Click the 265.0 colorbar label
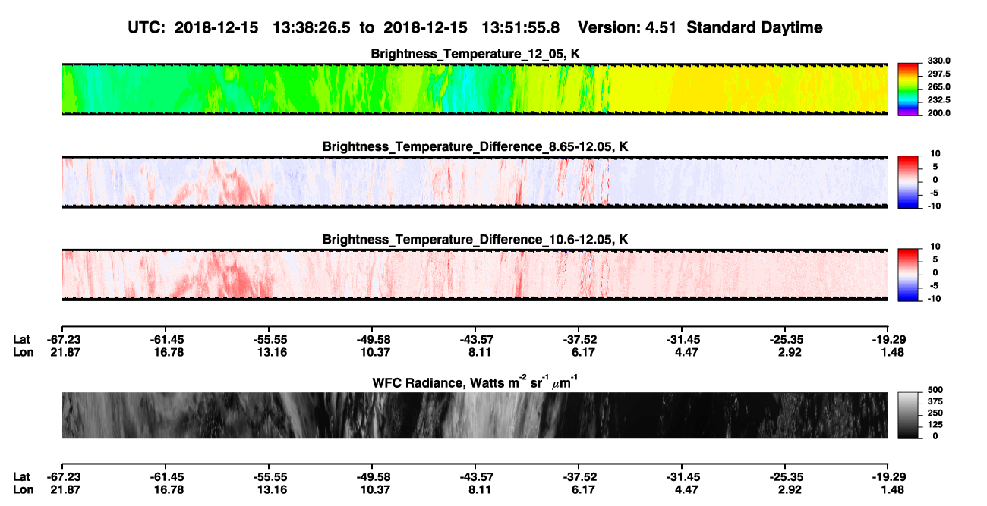 939,86
